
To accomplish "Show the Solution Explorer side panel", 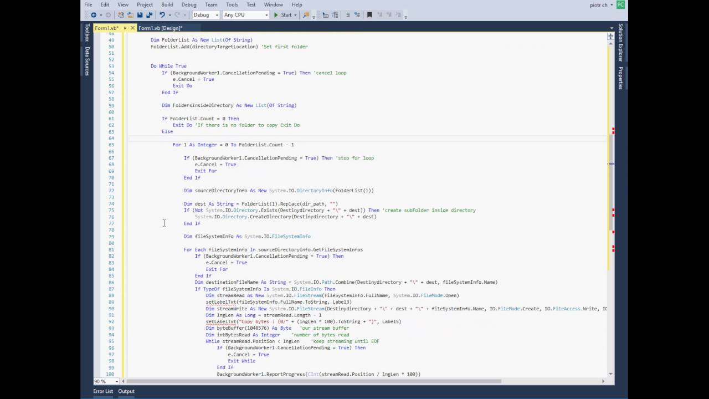I will point(620,43).
